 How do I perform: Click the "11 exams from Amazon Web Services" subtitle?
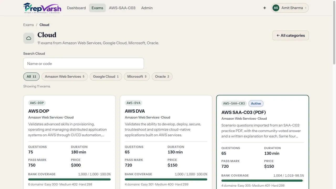98,43
